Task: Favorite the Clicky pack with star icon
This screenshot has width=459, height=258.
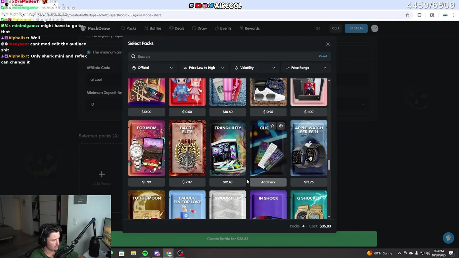Action: point(272,126)
